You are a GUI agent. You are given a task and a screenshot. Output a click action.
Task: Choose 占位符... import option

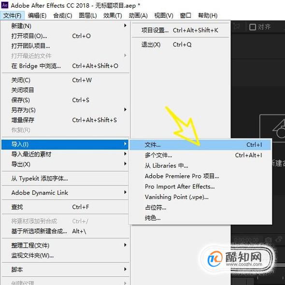(x=200, y=207)
